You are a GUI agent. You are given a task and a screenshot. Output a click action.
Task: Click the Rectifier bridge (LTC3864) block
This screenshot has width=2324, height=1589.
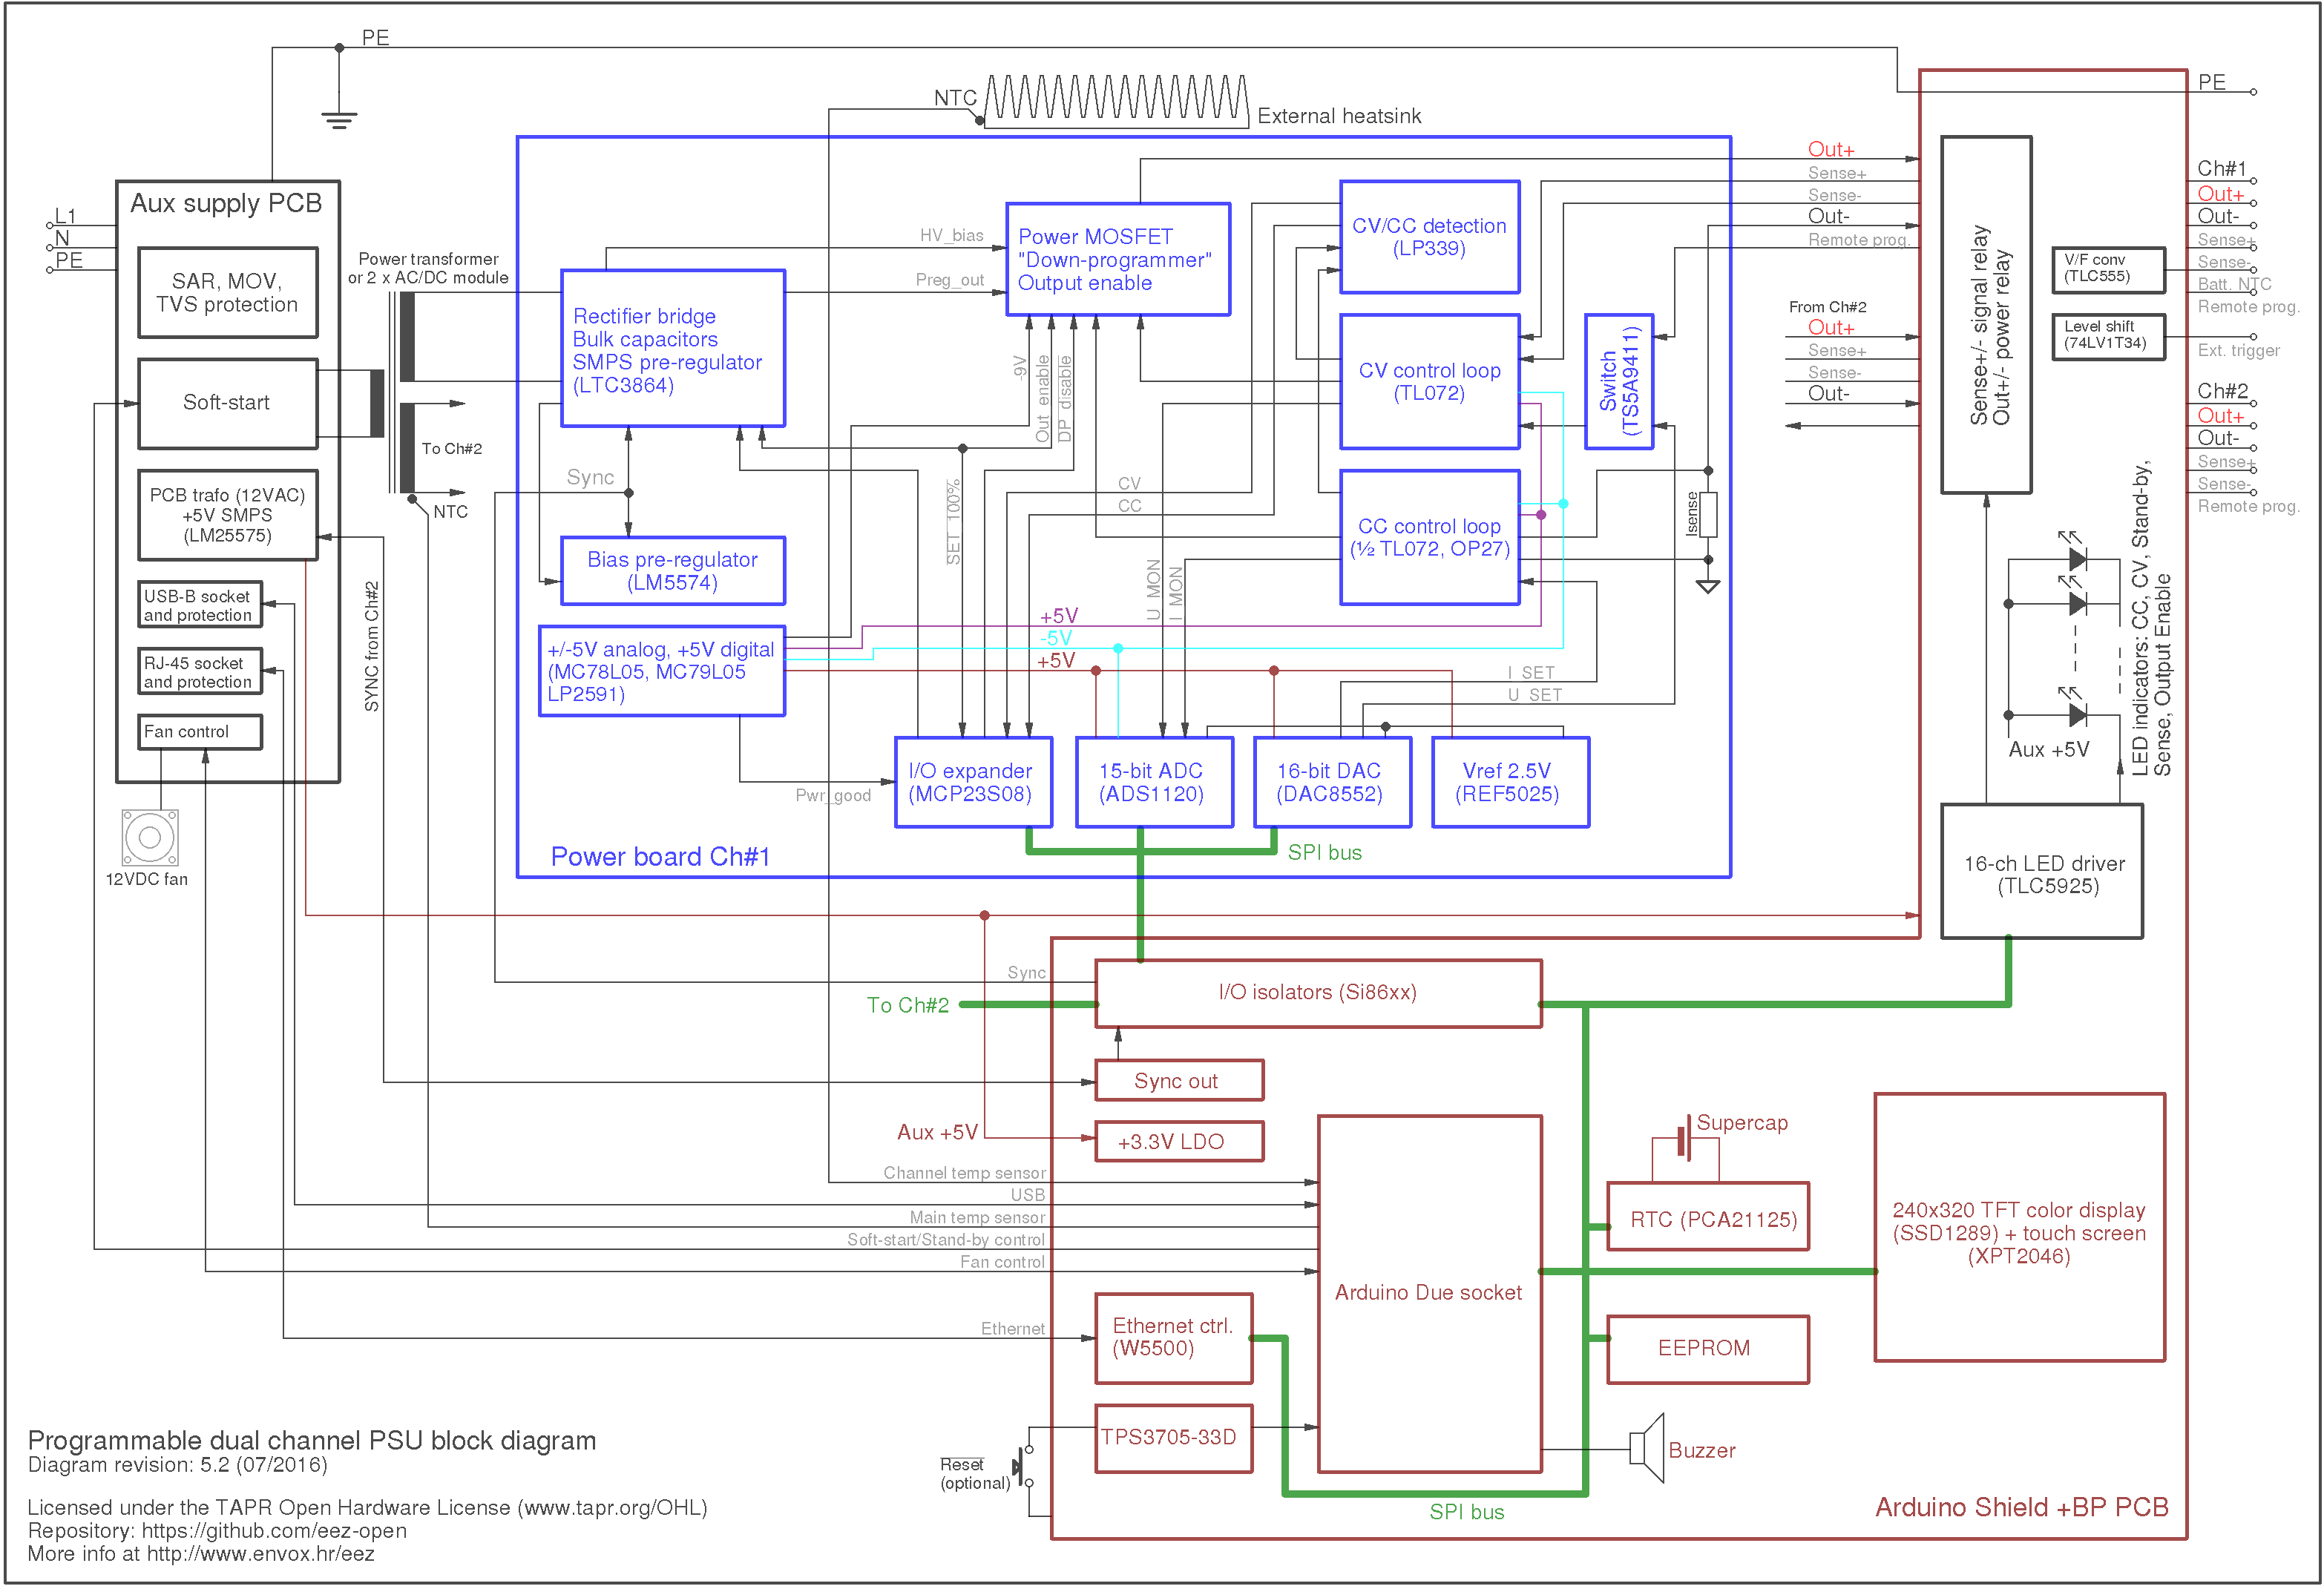[x=673, y=348]
